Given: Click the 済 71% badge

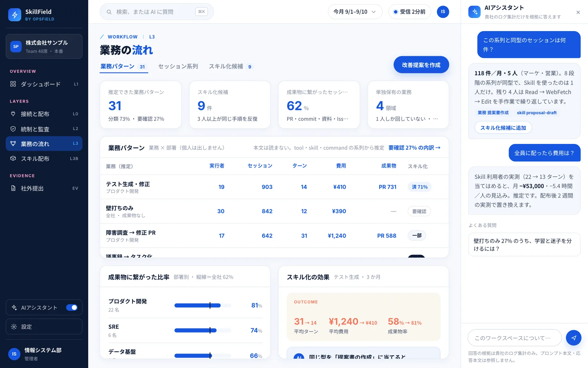Looking at the screenshot, I should (x=419, y=187).
